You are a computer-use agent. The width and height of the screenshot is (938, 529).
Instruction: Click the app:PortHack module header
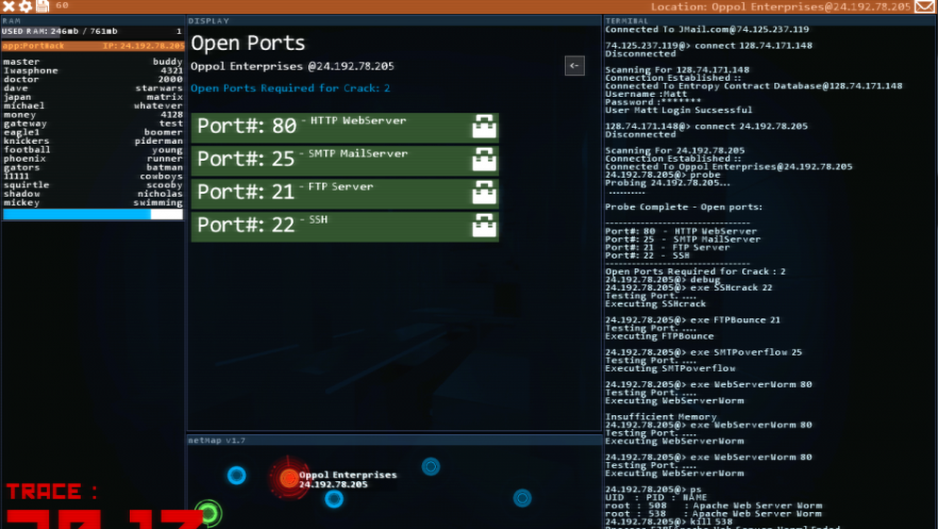(92, 46)
